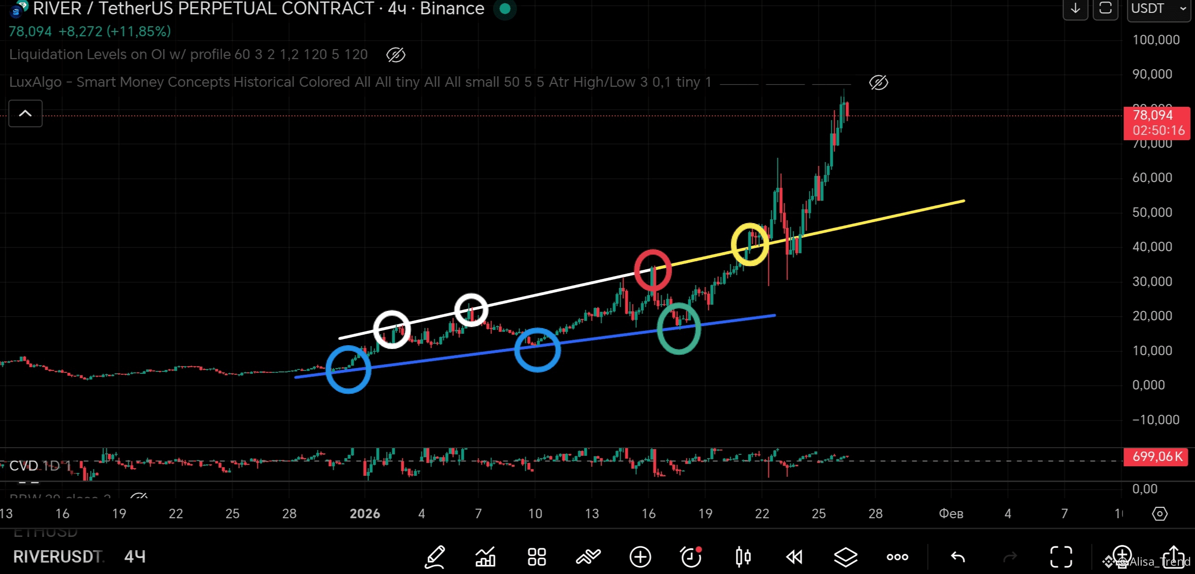Viewport: 1195px width, 574px height.
Task: Select the drawing pencil tool
Action: [x=435, y=557]
